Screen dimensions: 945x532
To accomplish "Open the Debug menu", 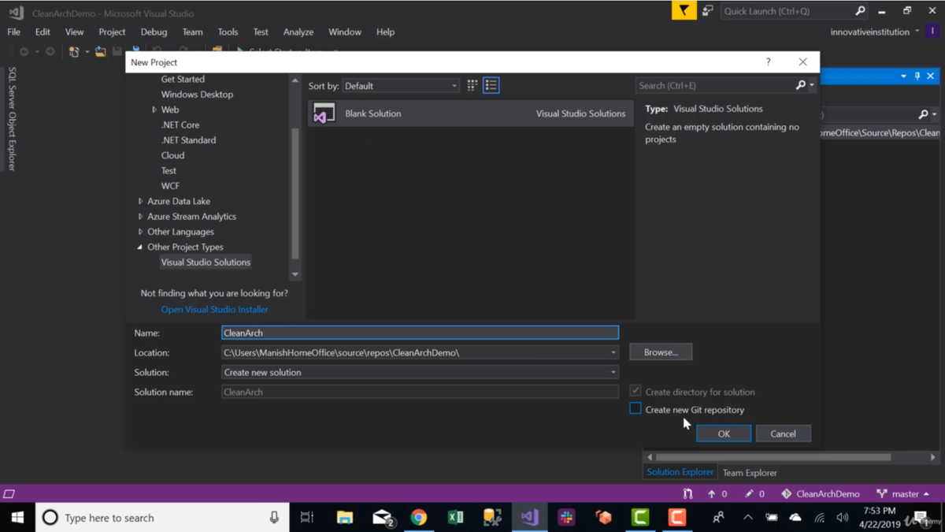I will point(154,32).
